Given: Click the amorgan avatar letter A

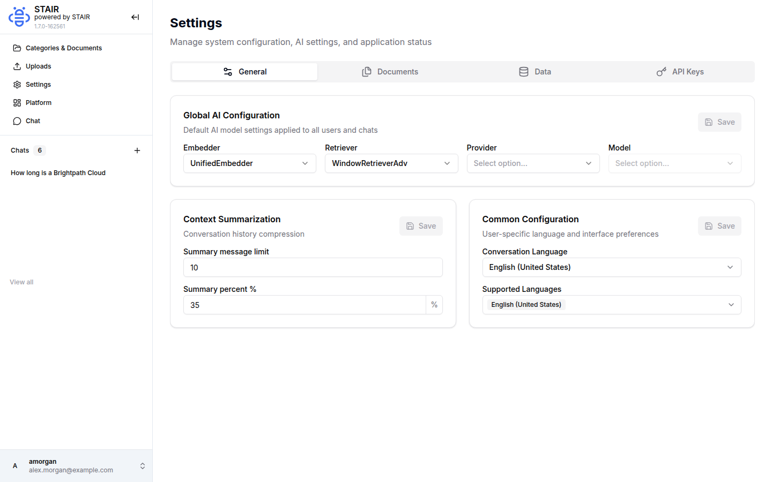Looking at the screenshot, I should click(x=15, y=466).
